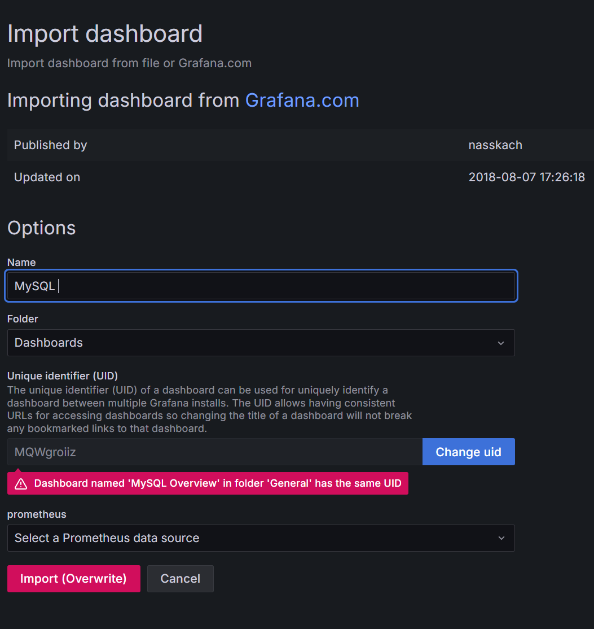
Task: Click the Published by label
Action: [51, 145]
